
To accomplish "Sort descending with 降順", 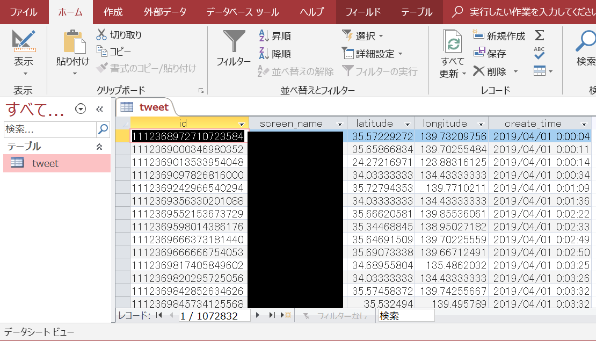I will tap(275, 54).
